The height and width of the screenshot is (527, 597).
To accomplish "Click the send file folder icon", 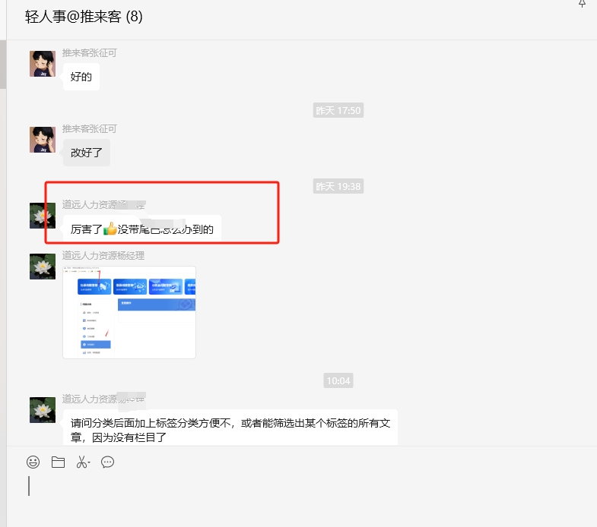I will [58, 462].
